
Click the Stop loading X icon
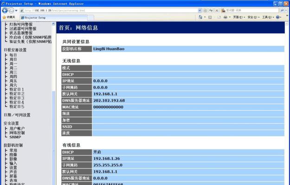(x=217, y=11)
